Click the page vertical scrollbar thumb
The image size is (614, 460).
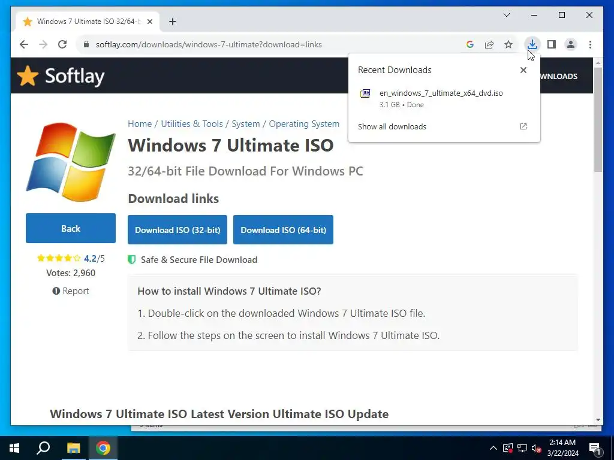point(598,119)
